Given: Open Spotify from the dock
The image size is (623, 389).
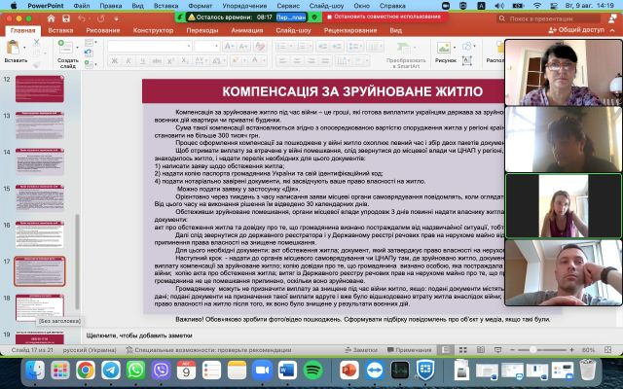Looking at the screenshot, I should [x=313, y=371].
